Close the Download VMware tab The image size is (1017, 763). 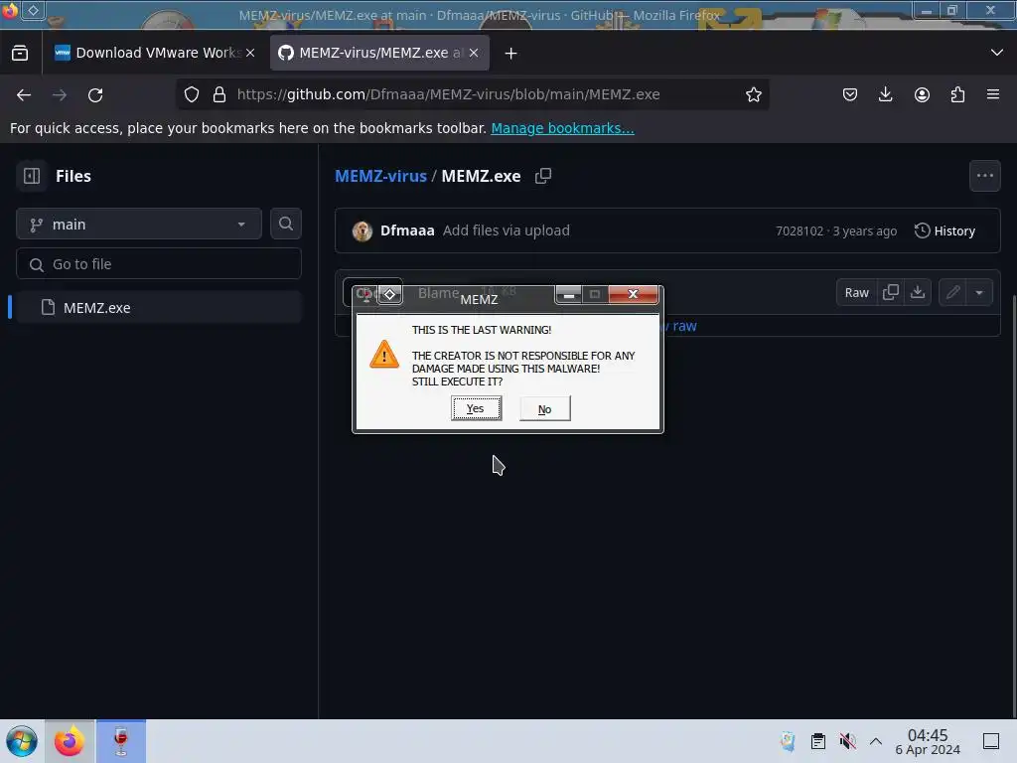tap(250, 53)
